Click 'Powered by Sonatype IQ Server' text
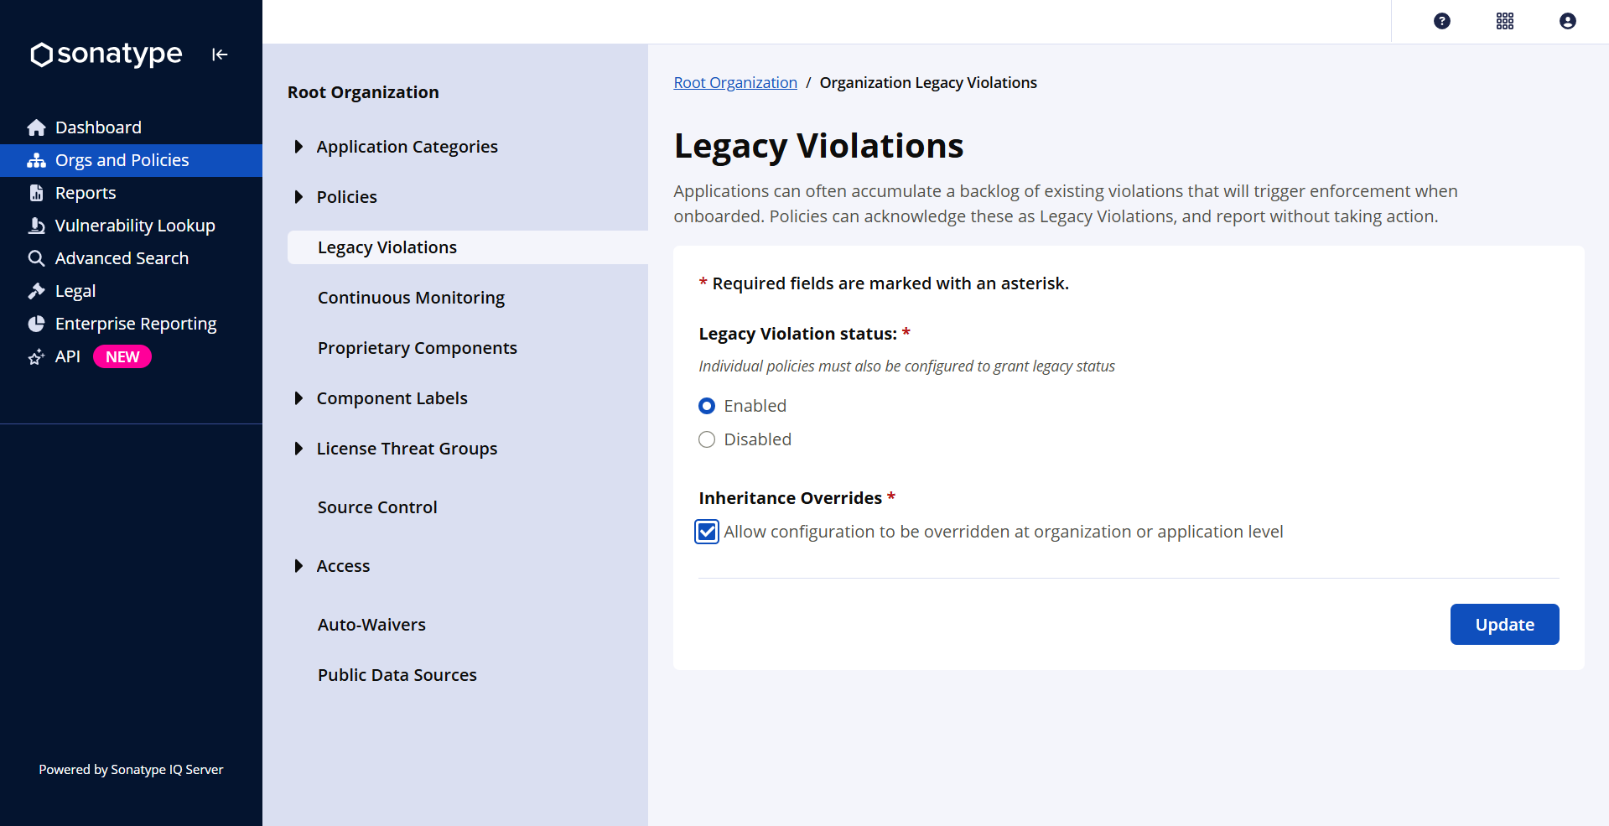Image resolution: width=1609 pixels, height=826 pixels. click(x=131, y=770)
